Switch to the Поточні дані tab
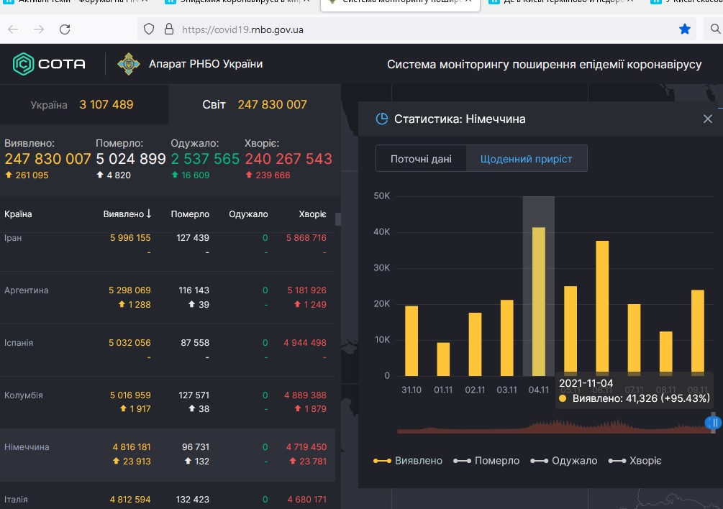This screenshot has width=723, height=509. 421,159
